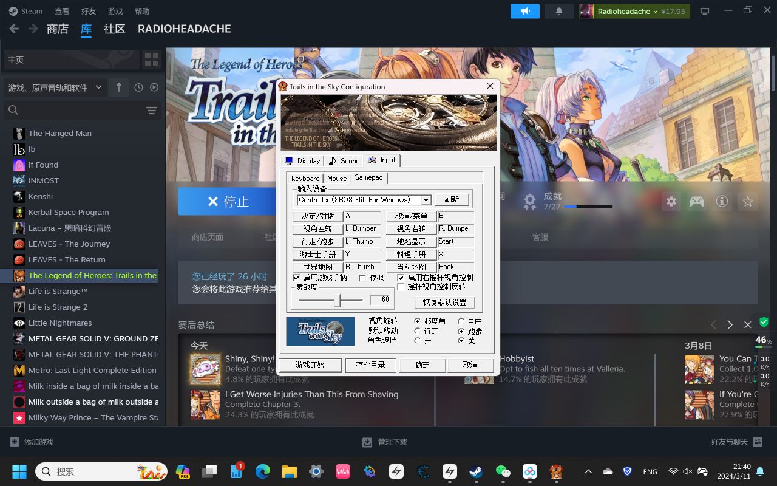Click sensitivity value field showing 60
This screenshot has height=486, width=777.
pos(380,299)
